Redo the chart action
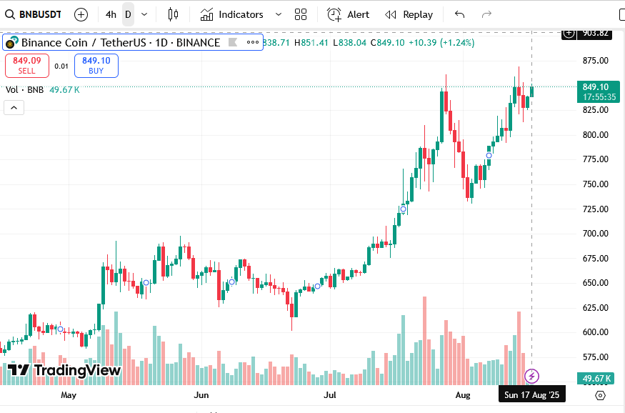625x413 pixels. (x=487, y=14)
